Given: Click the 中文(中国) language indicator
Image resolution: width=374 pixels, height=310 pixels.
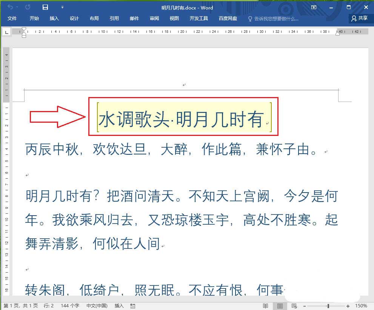Looking at the screenshot, I should (97, 306).
